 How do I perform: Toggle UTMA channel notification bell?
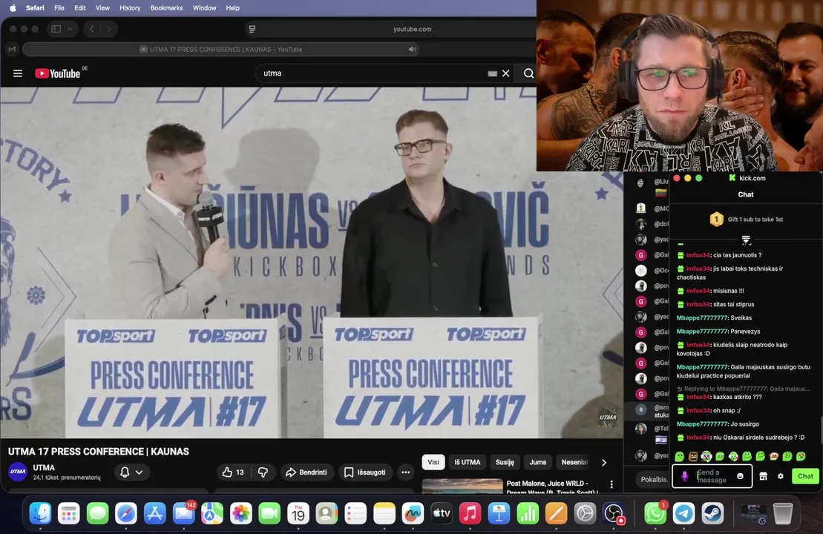[125, 472]
